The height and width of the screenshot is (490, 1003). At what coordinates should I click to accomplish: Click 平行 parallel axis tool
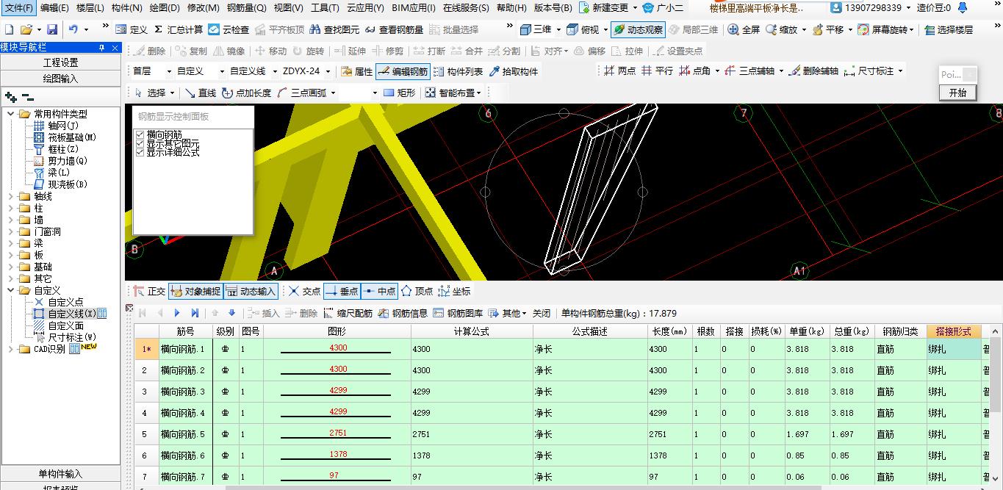click(657, 71)
